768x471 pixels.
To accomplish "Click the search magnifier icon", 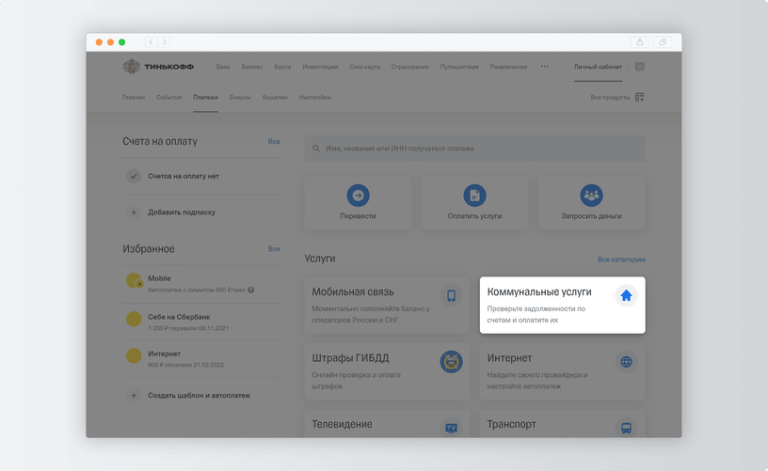I will click(x=316, y=149).
